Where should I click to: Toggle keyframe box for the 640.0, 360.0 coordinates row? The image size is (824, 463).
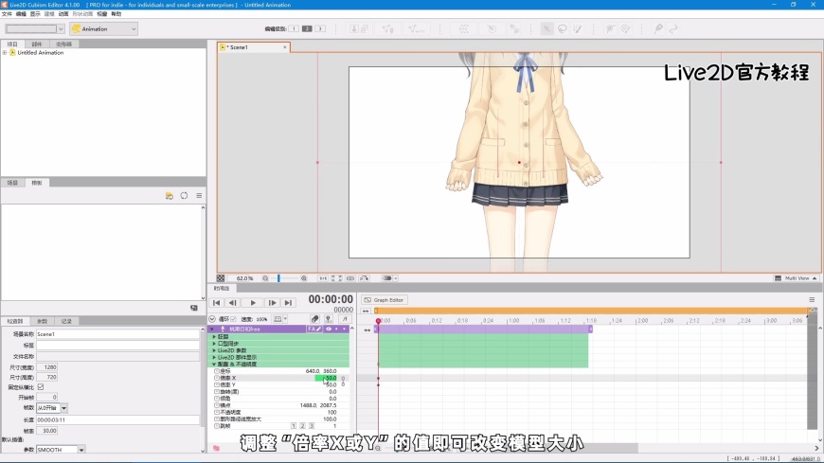217,371
